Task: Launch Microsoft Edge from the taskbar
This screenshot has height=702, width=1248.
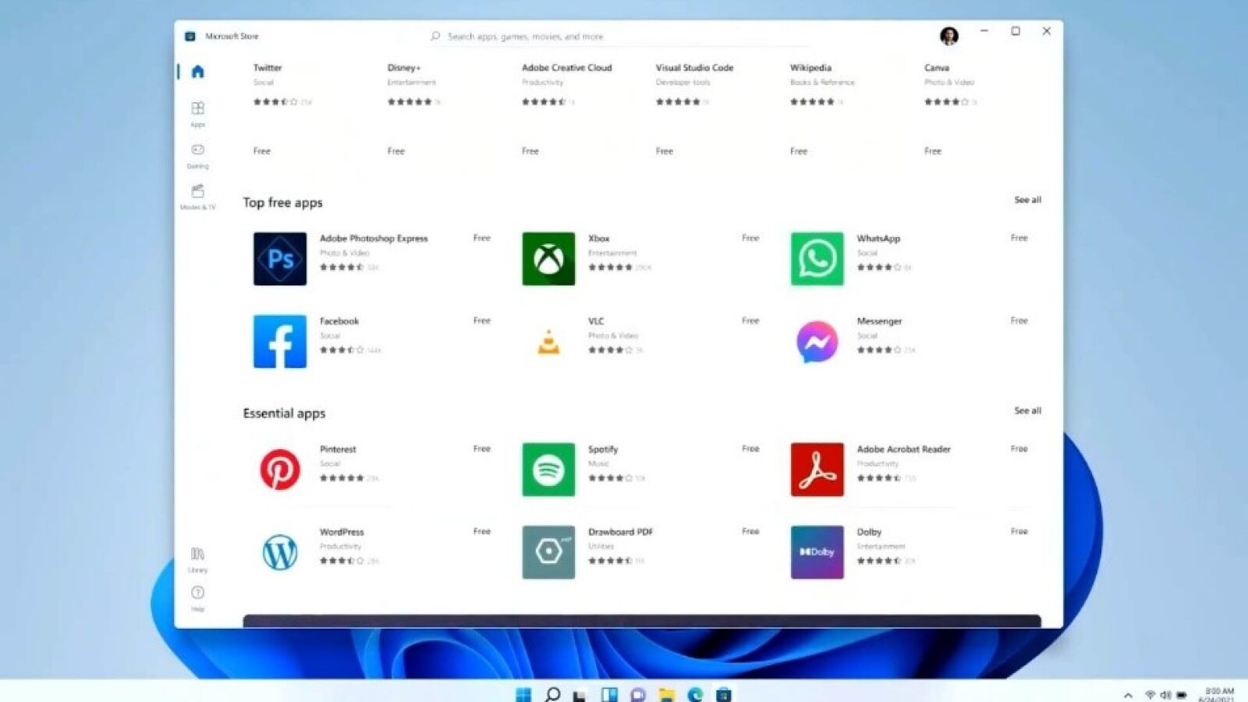Action: pyautogui.click(x=695, y=694)
